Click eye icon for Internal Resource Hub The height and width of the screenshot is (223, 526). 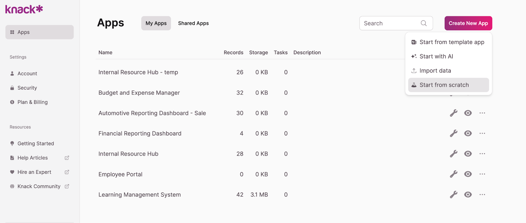click(x=468, y=154)
